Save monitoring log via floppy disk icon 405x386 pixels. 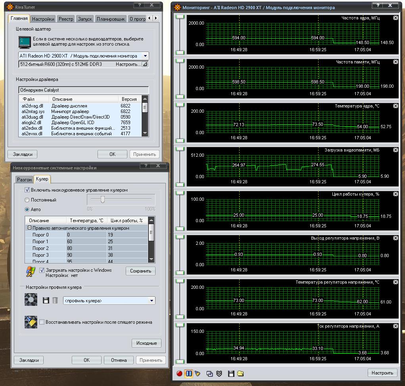[x=231, y=374]
